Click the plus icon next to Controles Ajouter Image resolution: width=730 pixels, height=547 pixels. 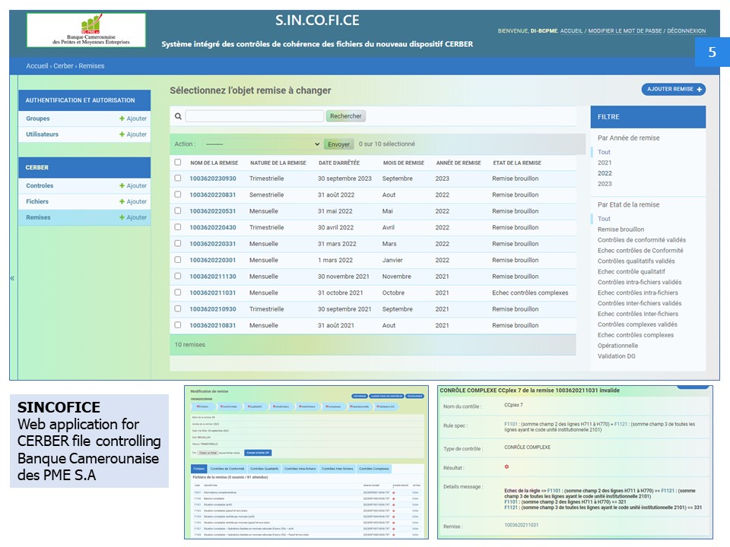pyautogui.click(x=122, y=185)
